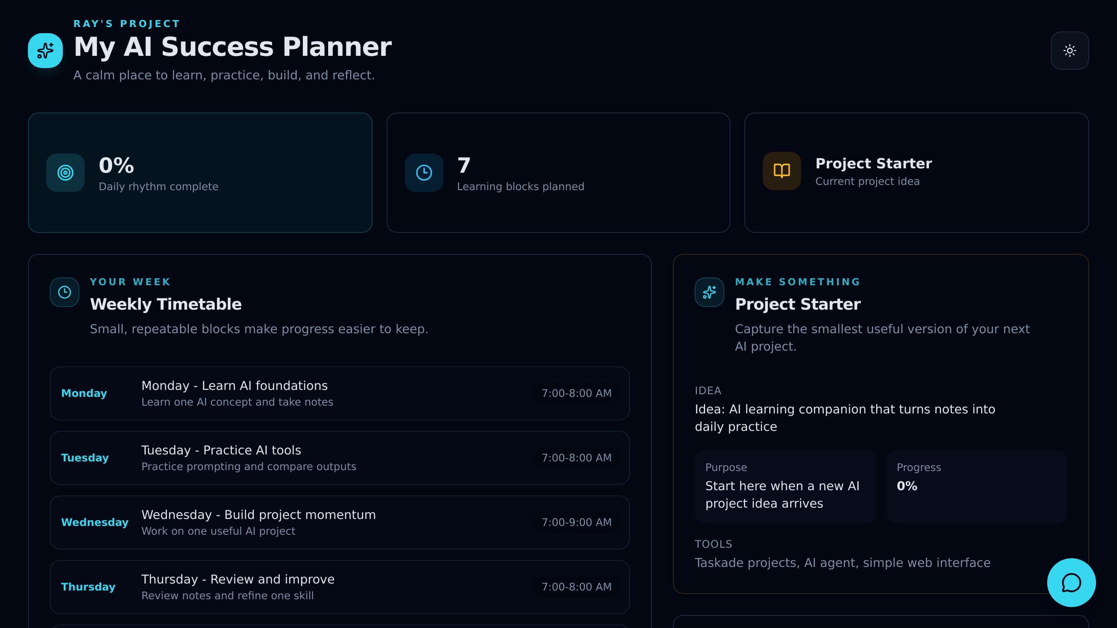Image resolution: width=1117 pixels, height=628 pixels.
Task: Click 'Small, repeatable blocks' description text
Action: click(x=259, y=329)
